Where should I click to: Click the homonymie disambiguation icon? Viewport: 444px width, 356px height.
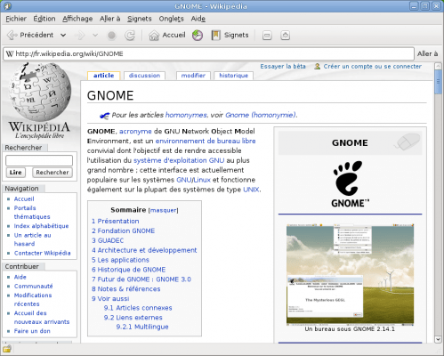coord(104,116)
